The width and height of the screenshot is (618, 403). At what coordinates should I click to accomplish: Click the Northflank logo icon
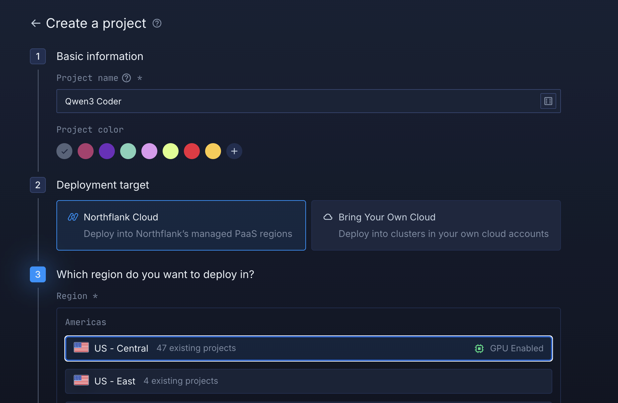(x=73, y=217)
